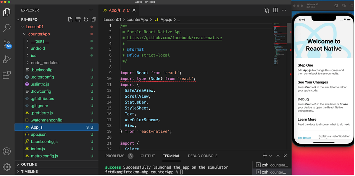Refresh the Explorer file list

pos(85,19)
